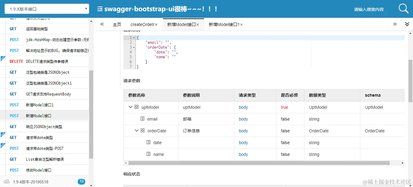Open the 1.9.X版本接口 version dropdown

pyautogui.click(x=47, y=9)
